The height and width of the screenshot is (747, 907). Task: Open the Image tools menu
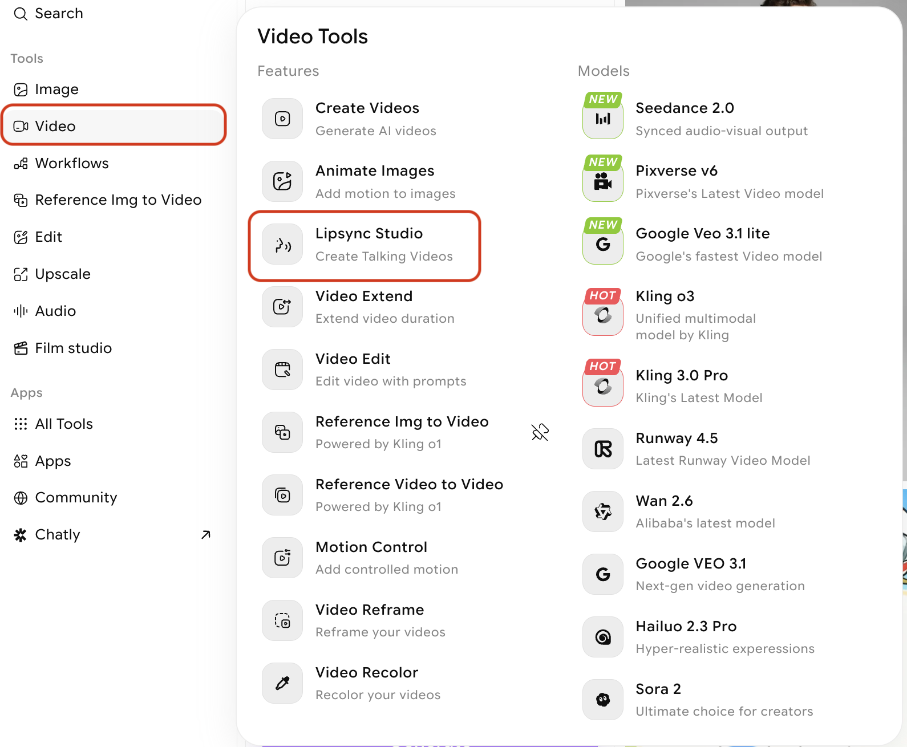(114, 90)
